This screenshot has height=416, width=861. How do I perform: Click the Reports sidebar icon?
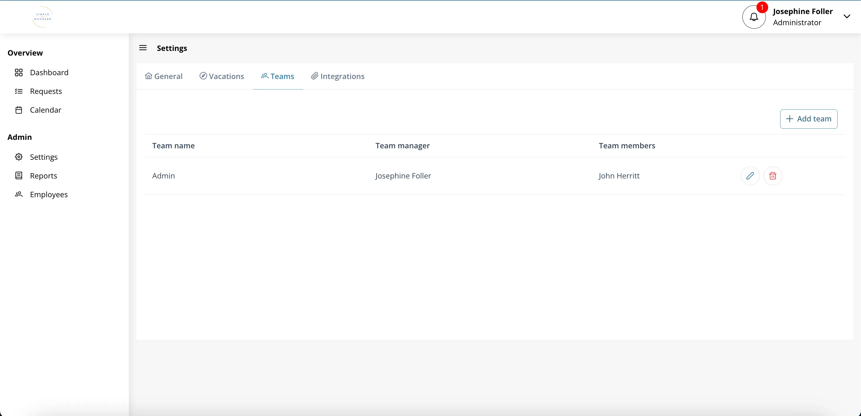[19, 175]
